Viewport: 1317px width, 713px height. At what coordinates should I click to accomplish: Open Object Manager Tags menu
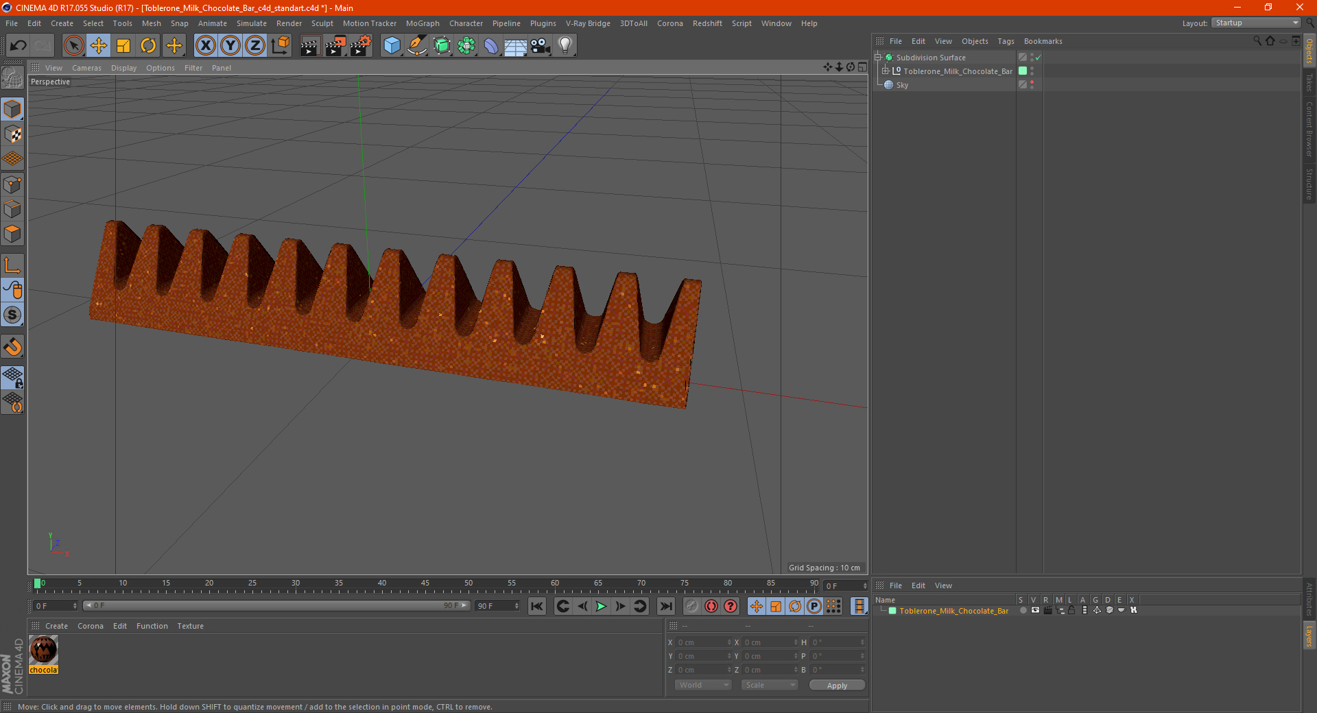click(x=1006, y=41)
